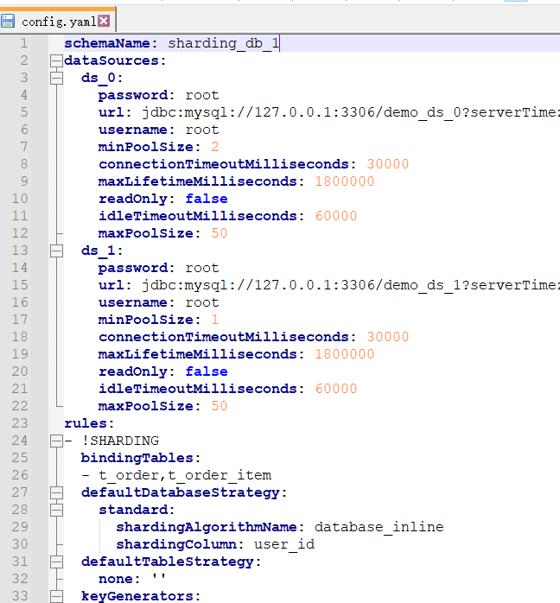
Task: Click maxLifetimeMilliseconds value 1800000 on line 9
Action: point(345,181)
